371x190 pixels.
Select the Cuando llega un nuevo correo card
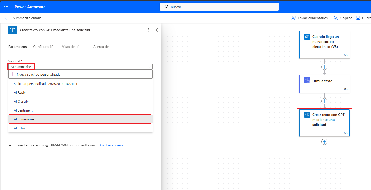[324, 45]
